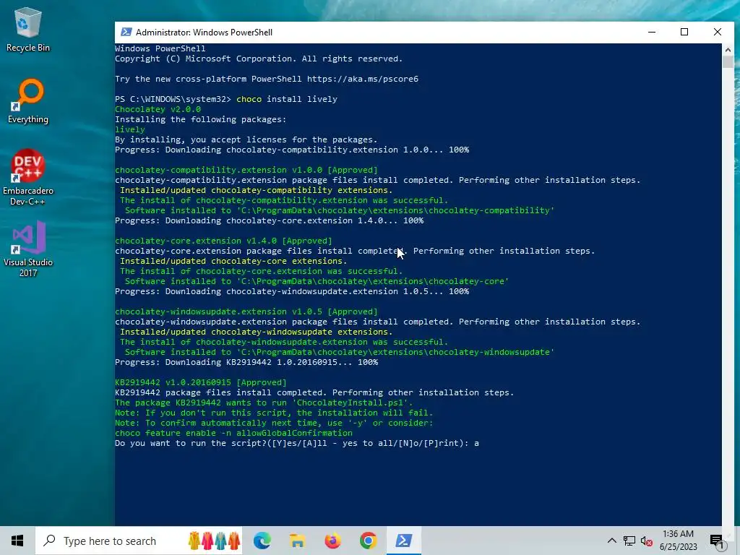Click 'The install of chocolatey-core.extension was successful' line

[261, 271]
